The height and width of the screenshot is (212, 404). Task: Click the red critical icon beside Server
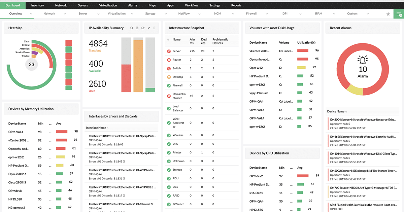pyautogui.click(x=169, y=51)
